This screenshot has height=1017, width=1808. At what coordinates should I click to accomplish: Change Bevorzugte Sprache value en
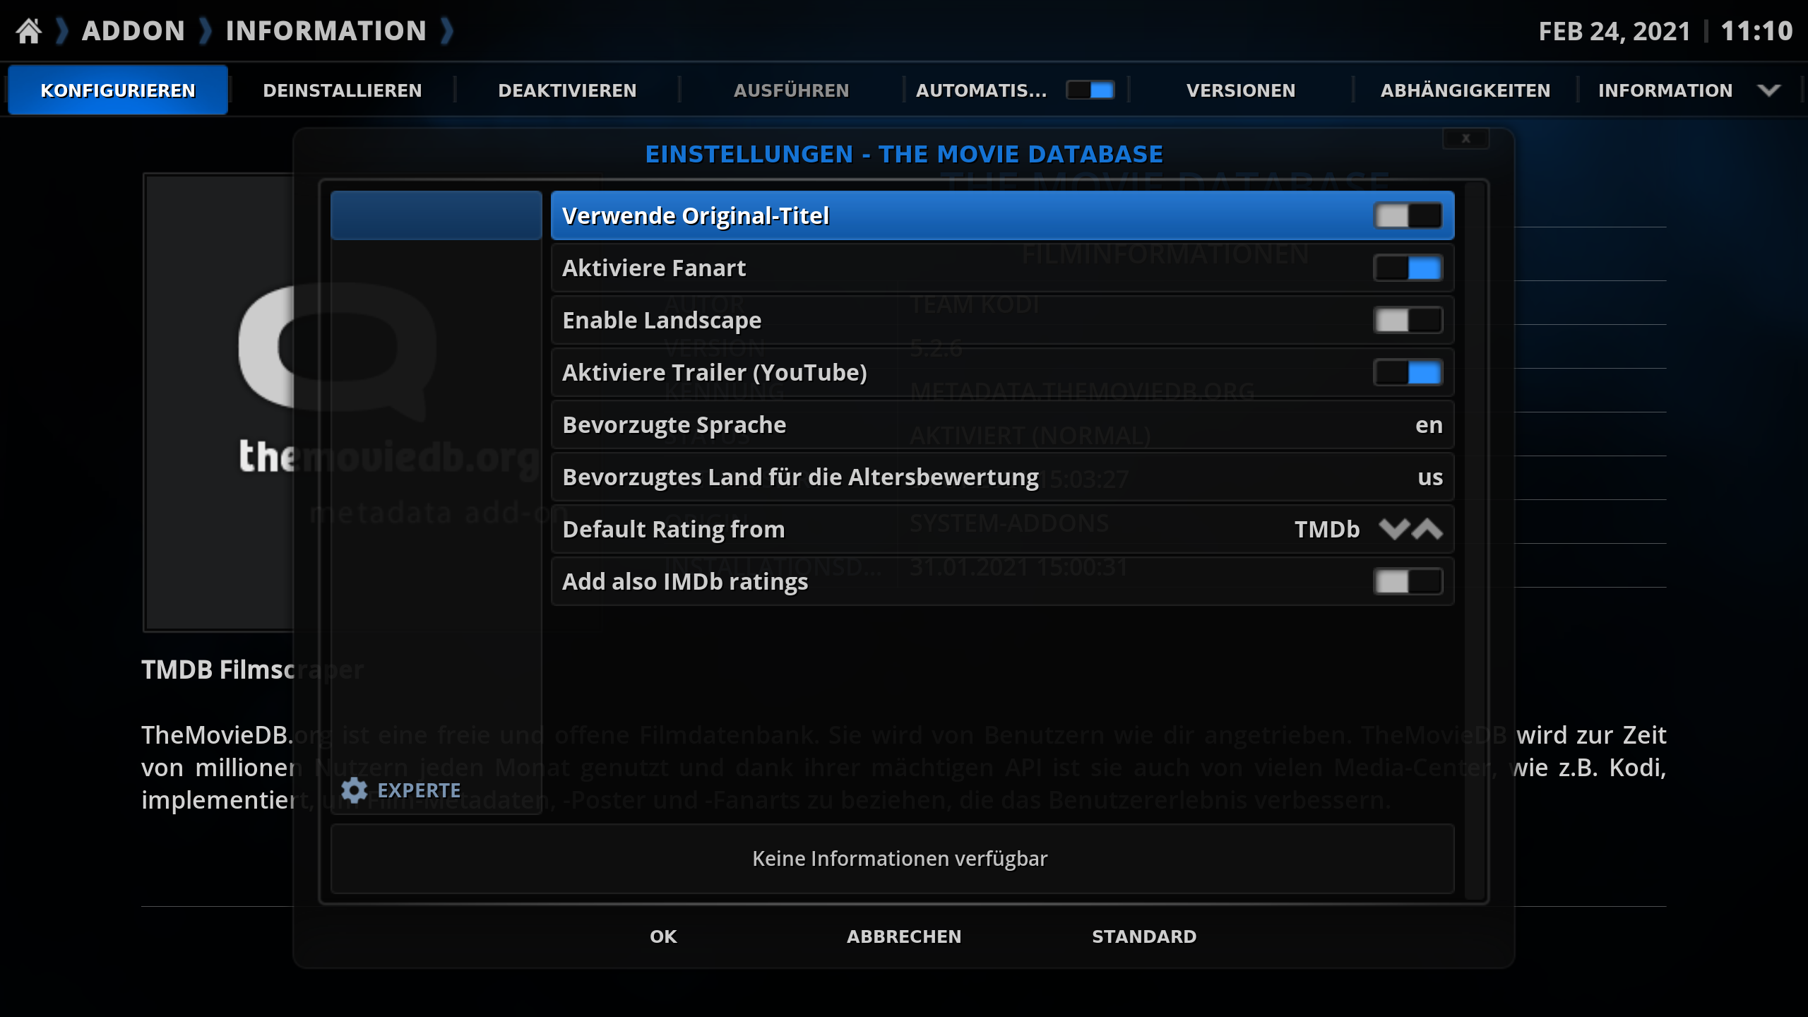pos(1429,425)
